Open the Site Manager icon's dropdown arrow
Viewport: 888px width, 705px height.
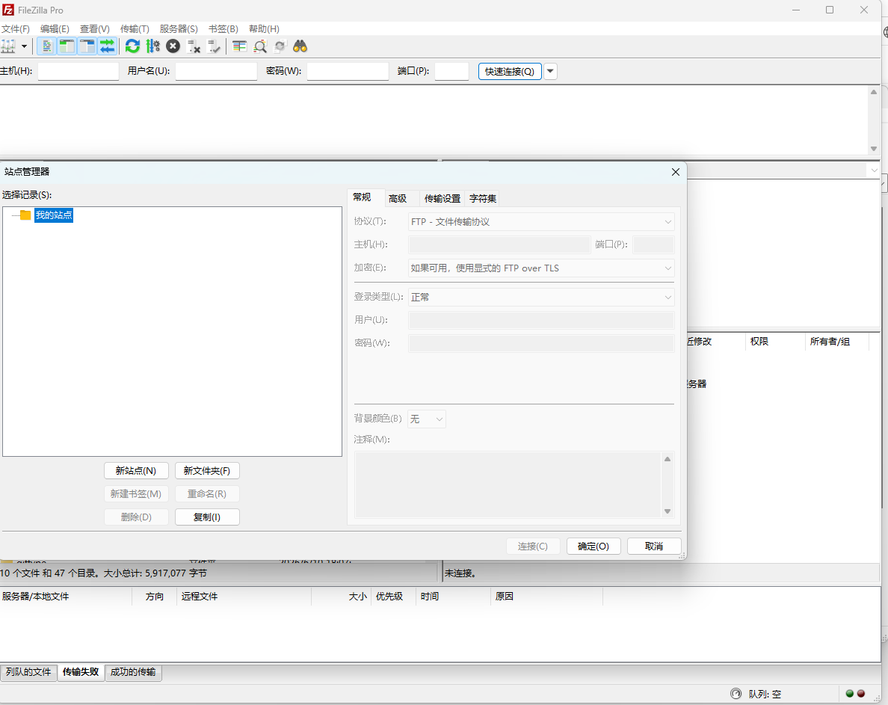pos(25,46)
